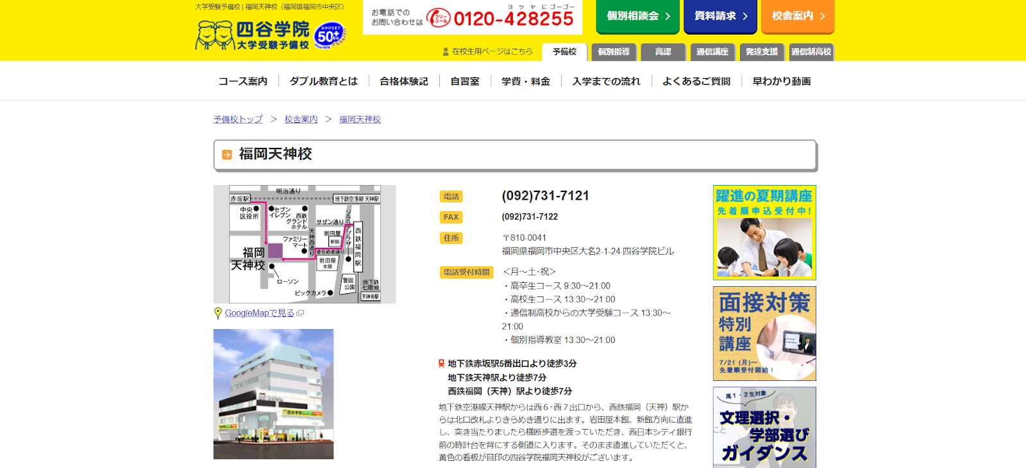Open the 校舎案内 orange button
Viewport: 1026px width, 468px height.
[x=798, y=16]
